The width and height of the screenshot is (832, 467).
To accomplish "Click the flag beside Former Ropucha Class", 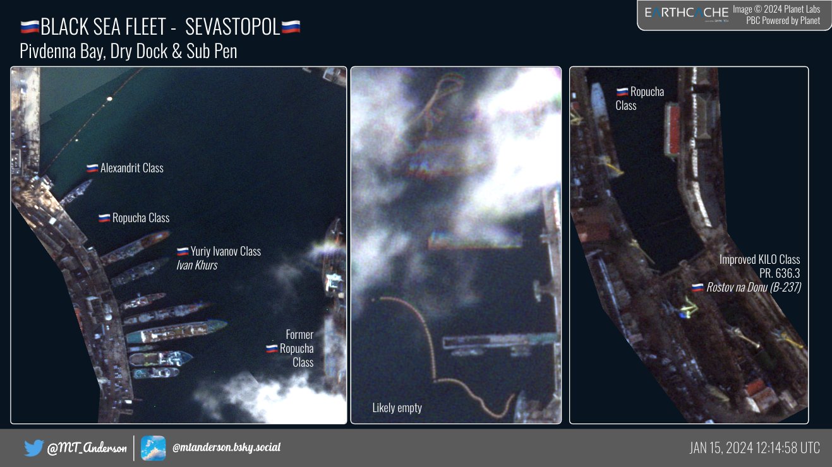I will pos(272,348).
